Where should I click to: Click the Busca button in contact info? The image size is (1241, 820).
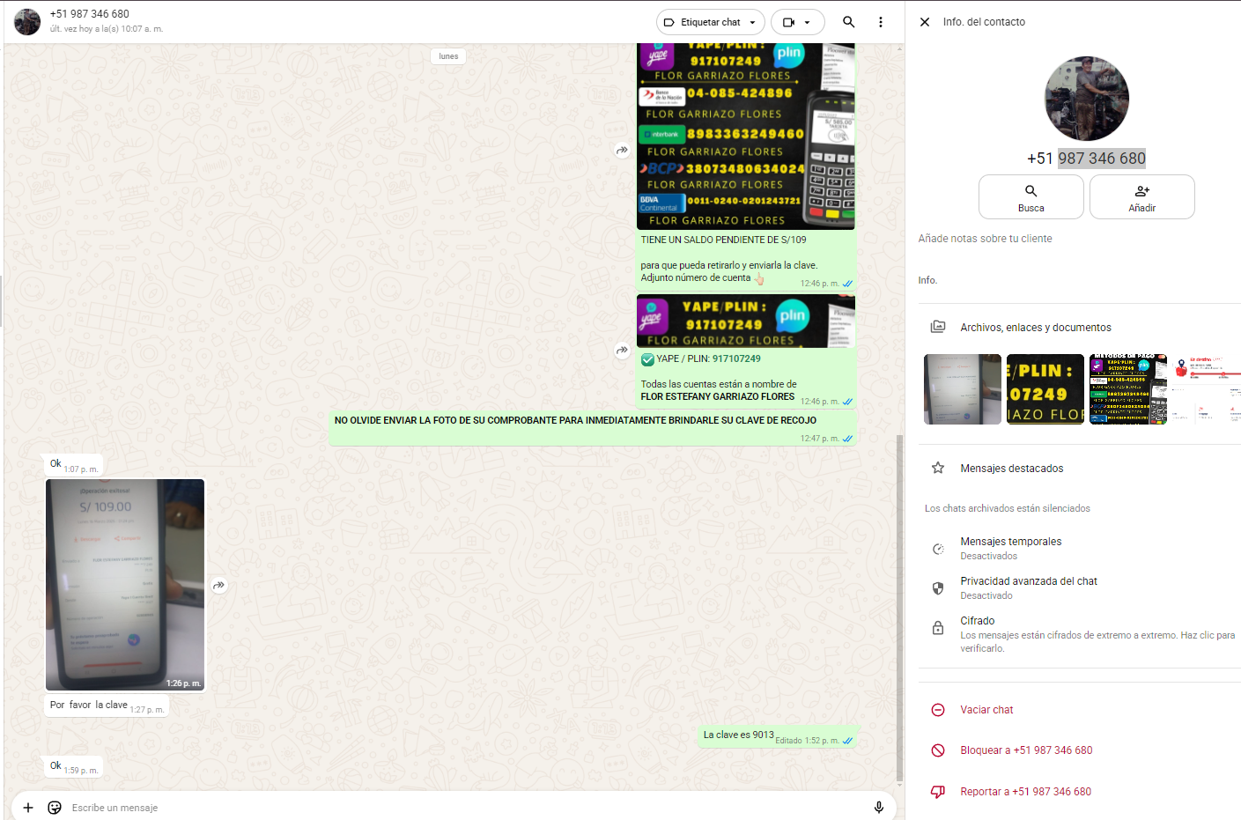click(x=1030, y=196)
